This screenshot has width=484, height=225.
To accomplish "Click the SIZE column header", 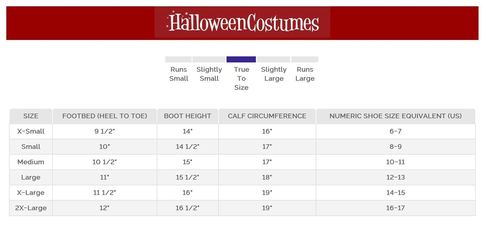I will pos(31,116).
